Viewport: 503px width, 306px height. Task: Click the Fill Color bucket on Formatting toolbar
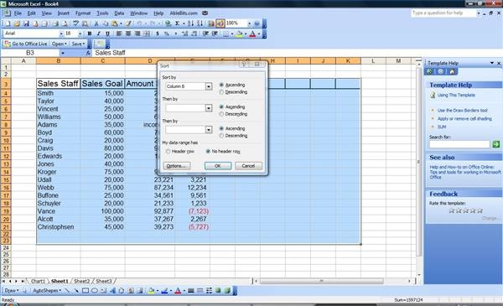[239, 34]
